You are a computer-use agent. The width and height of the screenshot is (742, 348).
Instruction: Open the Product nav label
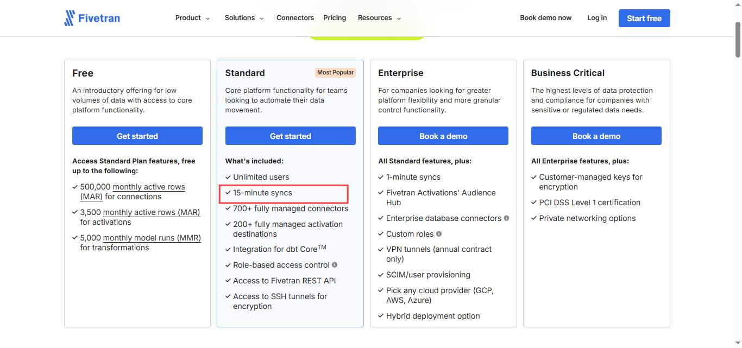tap(188, 18)
